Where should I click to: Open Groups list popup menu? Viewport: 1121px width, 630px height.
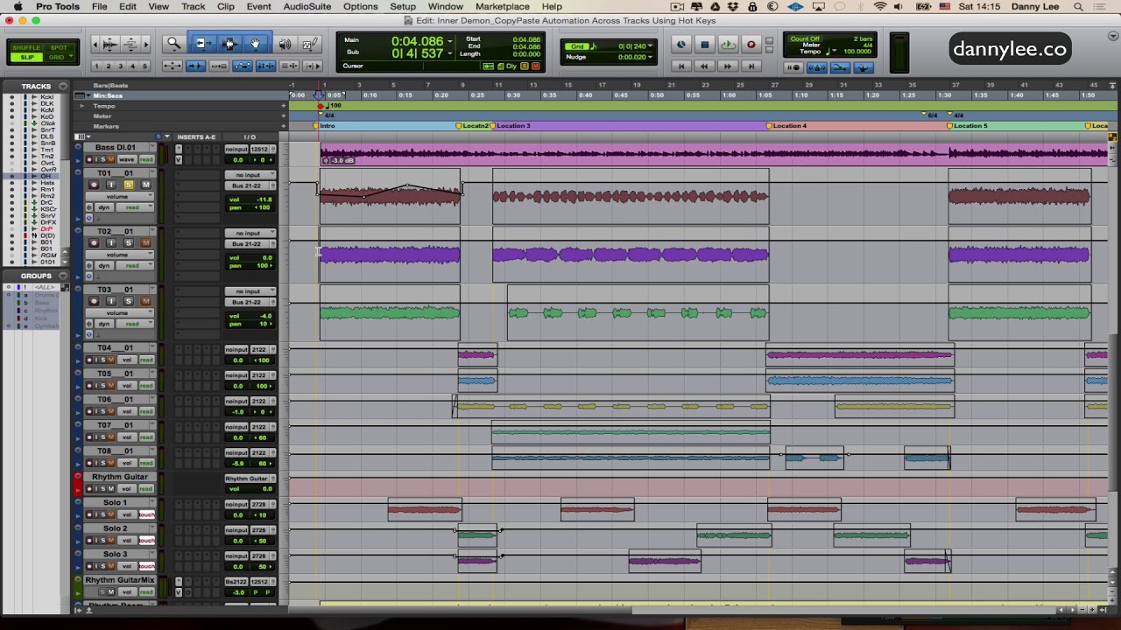(63, 276)
